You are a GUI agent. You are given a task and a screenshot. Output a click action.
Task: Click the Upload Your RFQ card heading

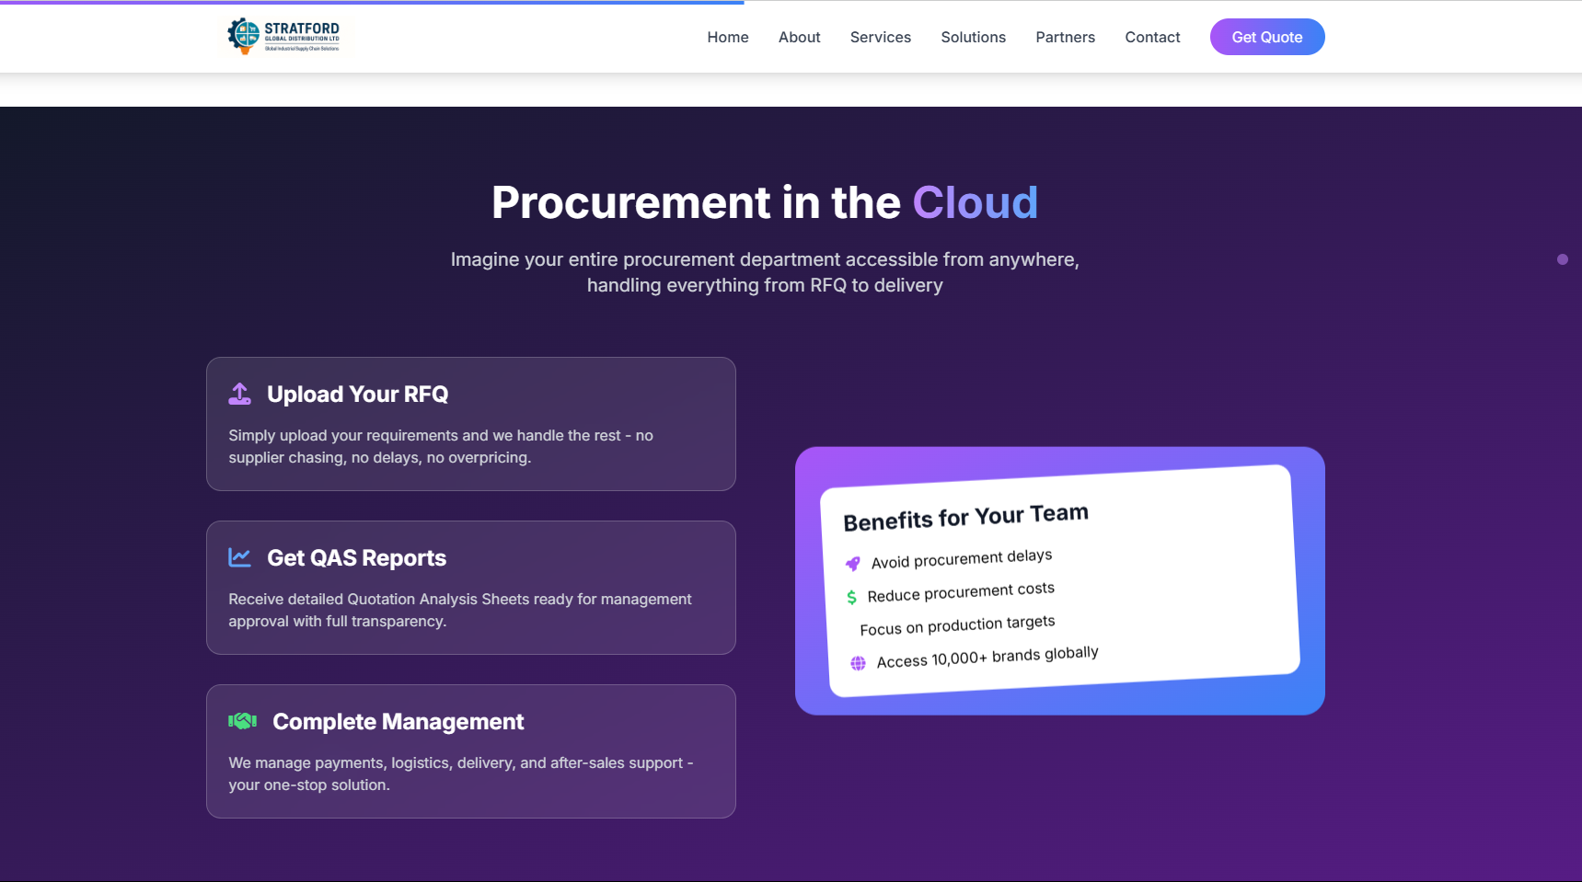point(357,395)
